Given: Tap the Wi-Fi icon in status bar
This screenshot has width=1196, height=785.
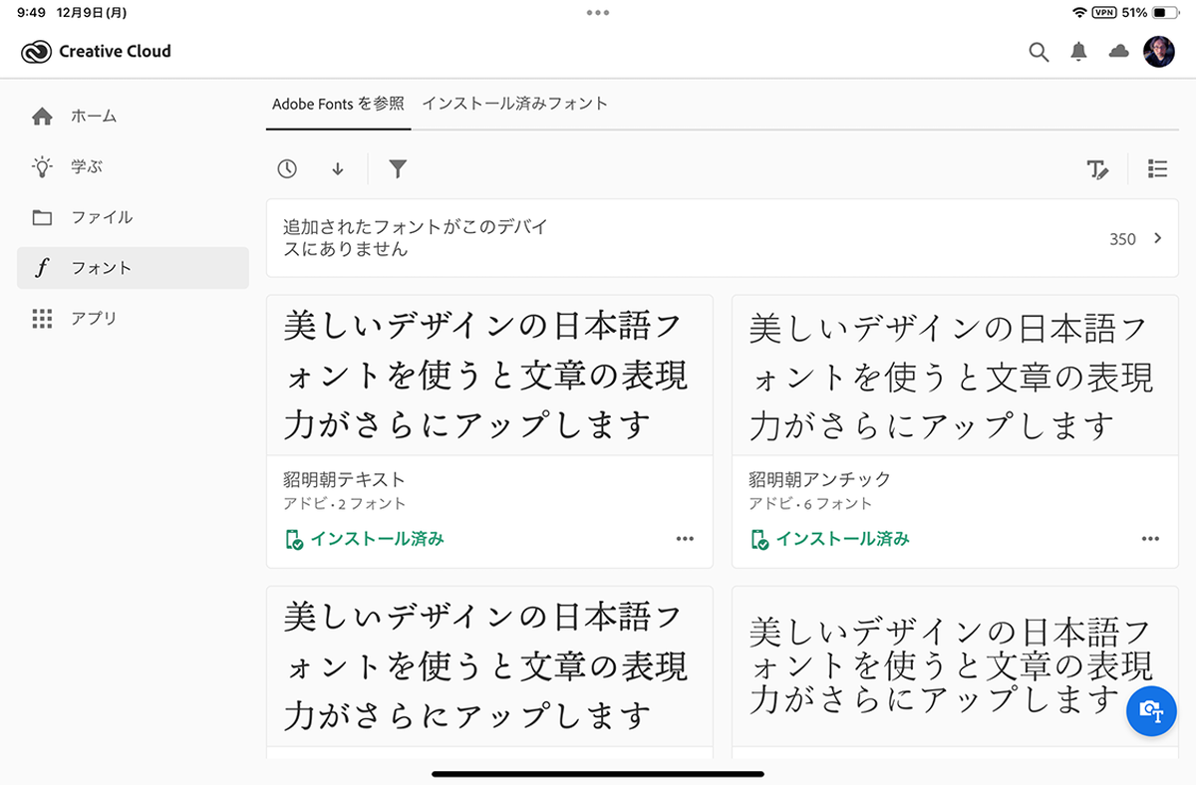Looking at the screenshot, I should pyautogui.click(x=1079, y=13).
